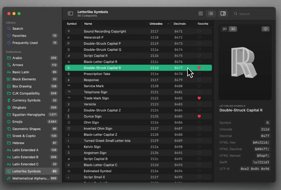Viewport: 281px width, 190px height.
Task: Toggle the sidebar visibility icon
Action: 71,13
